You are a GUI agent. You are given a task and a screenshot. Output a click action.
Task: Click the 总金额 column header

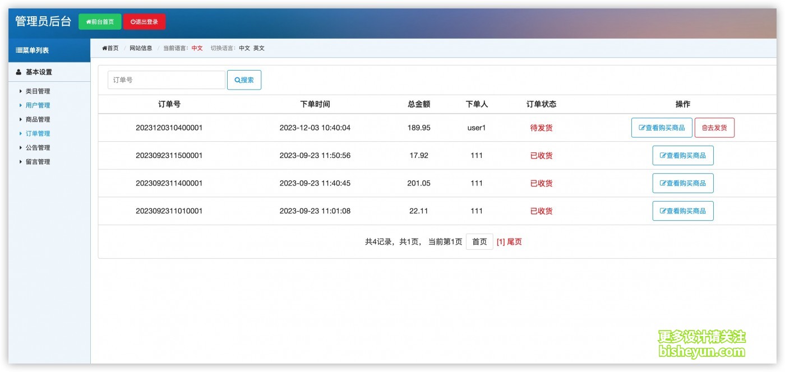[x=419, y=104]
